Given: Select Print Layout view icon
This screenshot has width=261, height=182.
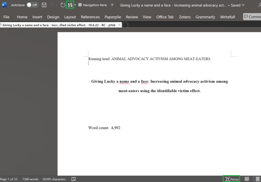Looking at the screenshot, I should [x=257, y=179].
